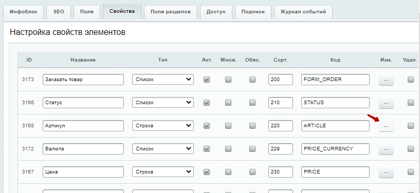The image size is (420, 193).
Task: Check delete box for Заказать товар
Action: coord(411,80)
